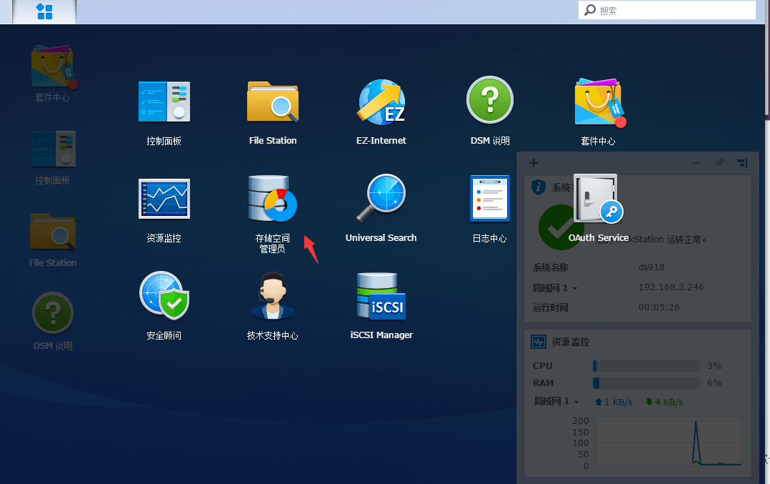
Task: Launch File Station from the main menu grid
Action: [272, 102]
